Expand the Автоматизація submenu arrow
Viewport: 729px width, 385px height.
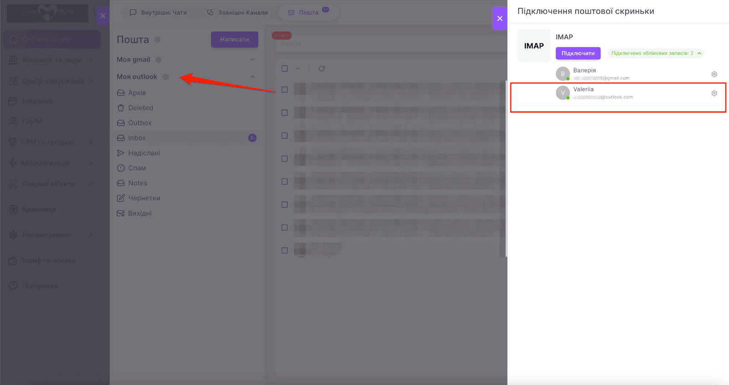91,163
